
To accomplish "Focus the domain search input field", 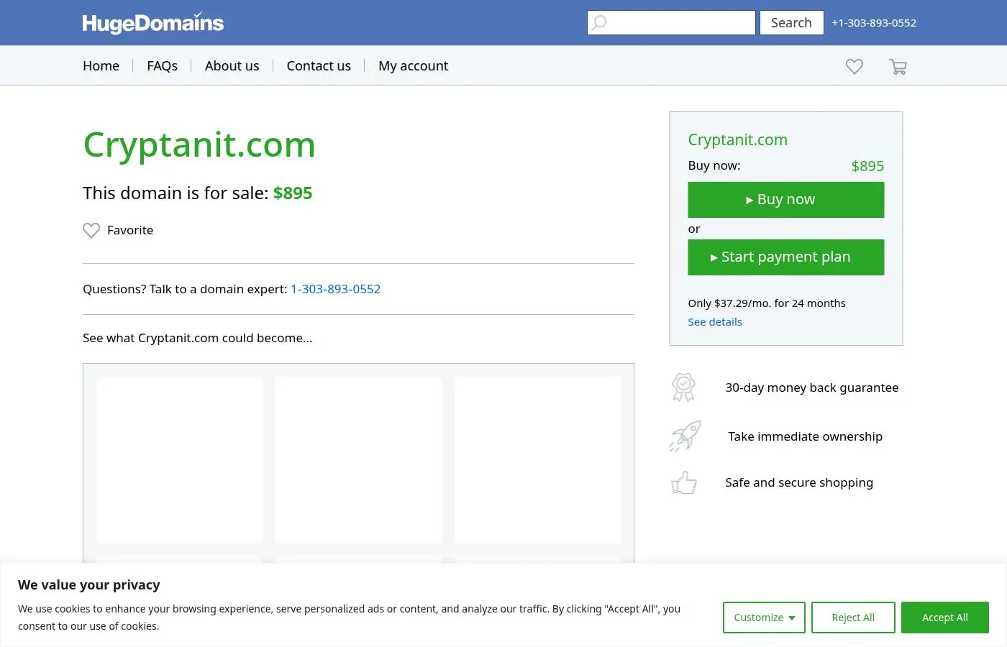I will pos(671,23).
